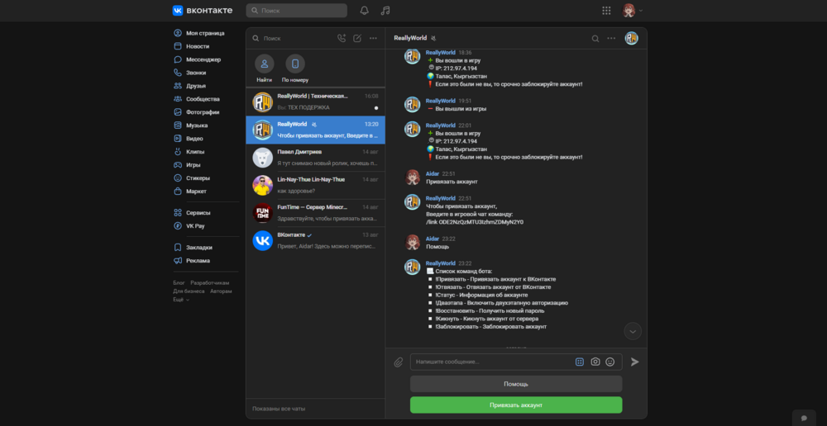
Task: Start a new call from chat list header
Action: [342, 39]
